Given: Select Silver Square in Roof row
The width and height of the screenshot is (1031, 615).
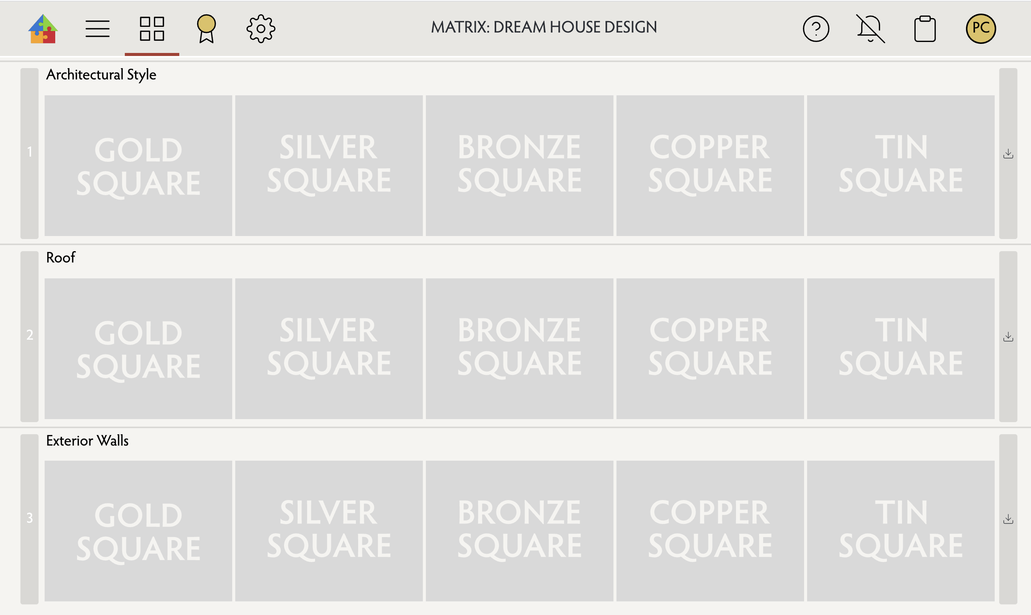Looking at the screenshot, I should [x=329, y=348].
